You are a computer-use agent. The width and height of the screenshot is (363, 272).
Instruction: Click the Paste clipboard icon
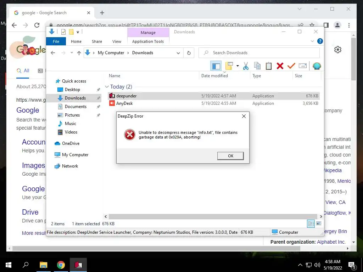coord(269,66)
